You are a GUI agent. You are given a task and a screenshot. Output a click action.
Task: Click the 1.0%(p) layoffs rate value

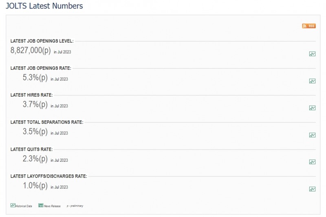[35, 185]
